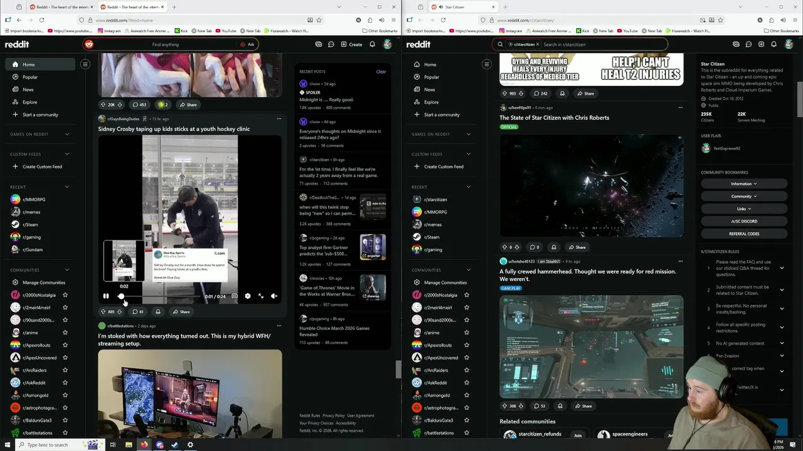This screenshot has height=451, width=803.
Task: Open Firefox from the Windows taskbar
Action: click(144, 445)
